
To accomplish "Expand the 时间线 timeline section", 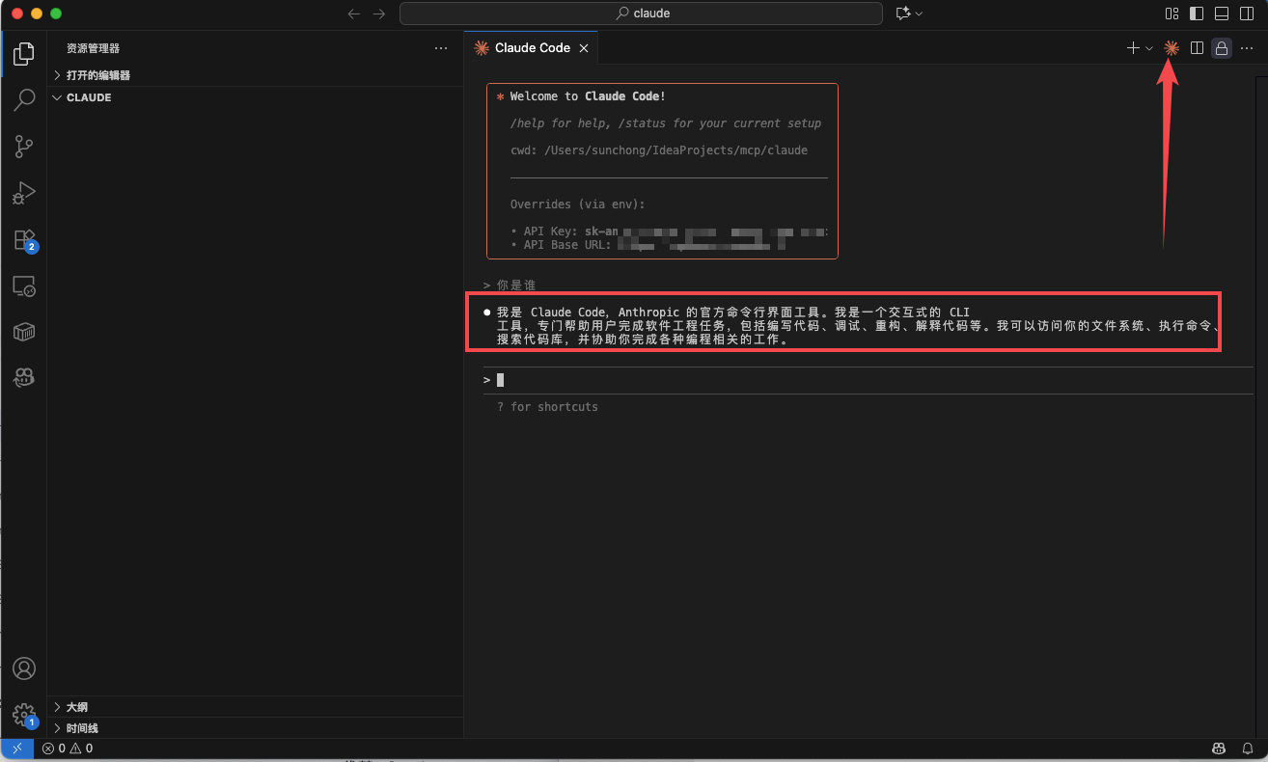I will (82, 728).
